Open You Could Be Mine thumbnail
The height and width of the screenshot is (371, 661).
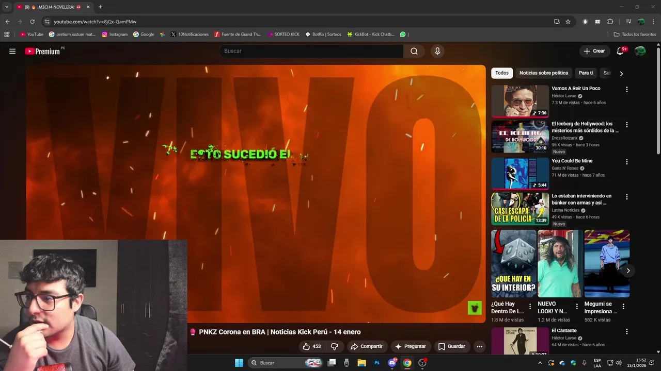[520, 173]
